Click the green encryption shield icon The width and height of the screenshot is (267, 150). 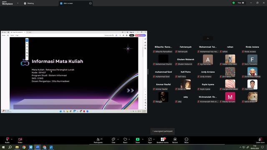tap(234, 3)
